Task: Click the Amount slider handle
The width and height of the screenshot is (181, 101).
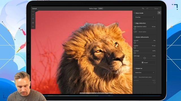Action: click(154, 82)
